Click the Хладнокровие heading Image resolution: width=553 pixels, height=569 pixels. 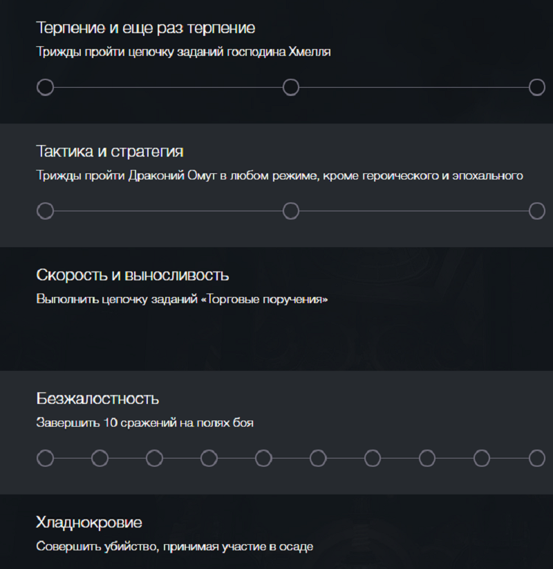tap(89, 522)
